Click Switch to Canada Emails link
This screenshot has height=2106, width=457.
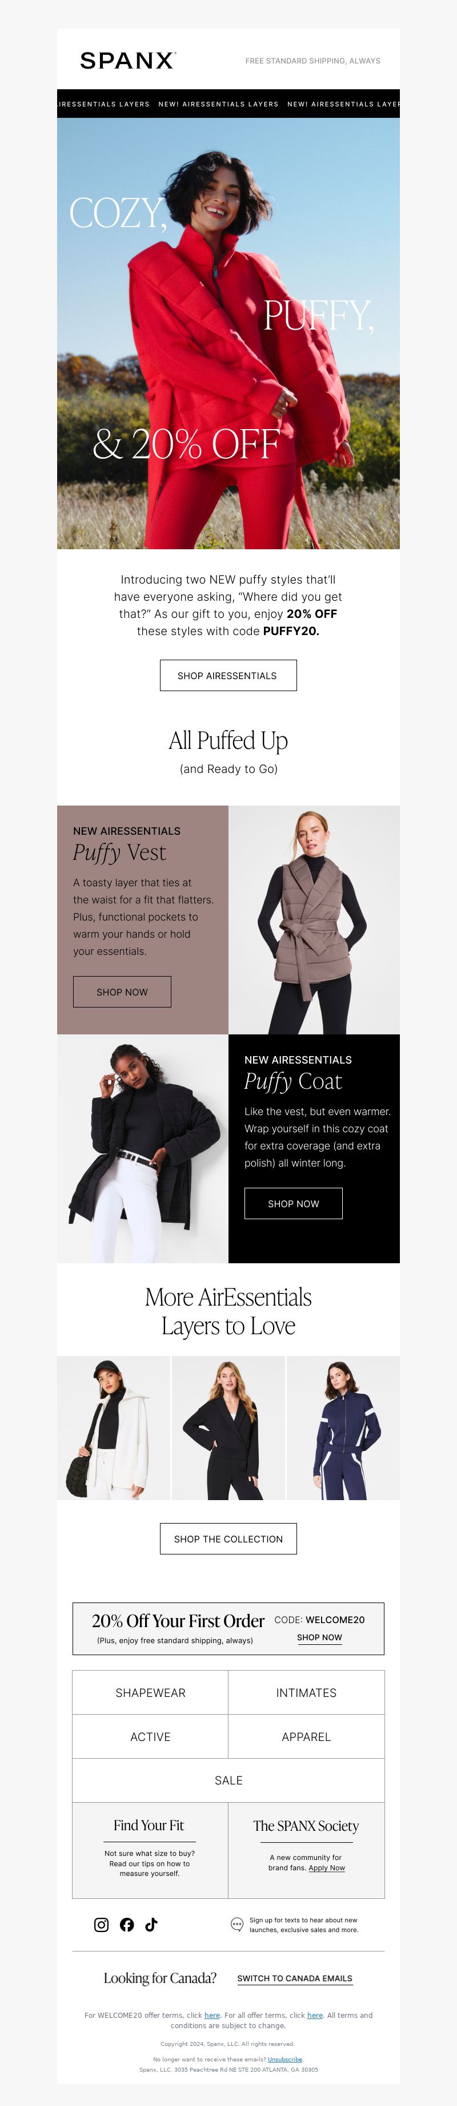(x=295, y=1978)
